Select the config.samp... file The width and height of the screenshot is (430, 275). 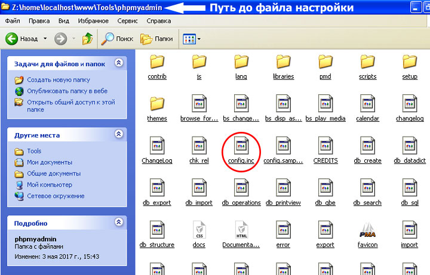(x=283, y=151)
